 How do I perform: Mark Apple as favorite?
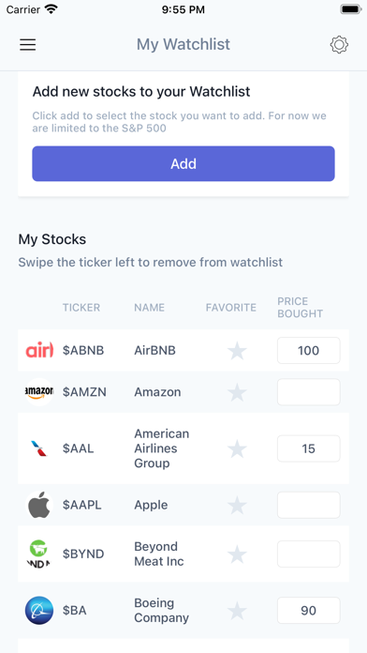coord(237,505)
